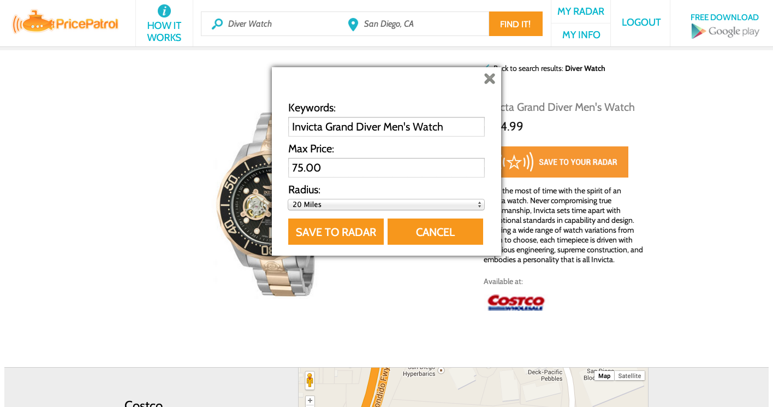Click the Google Play download icon
The height and width of the screenshot is (407, 773).
point(724,31)
